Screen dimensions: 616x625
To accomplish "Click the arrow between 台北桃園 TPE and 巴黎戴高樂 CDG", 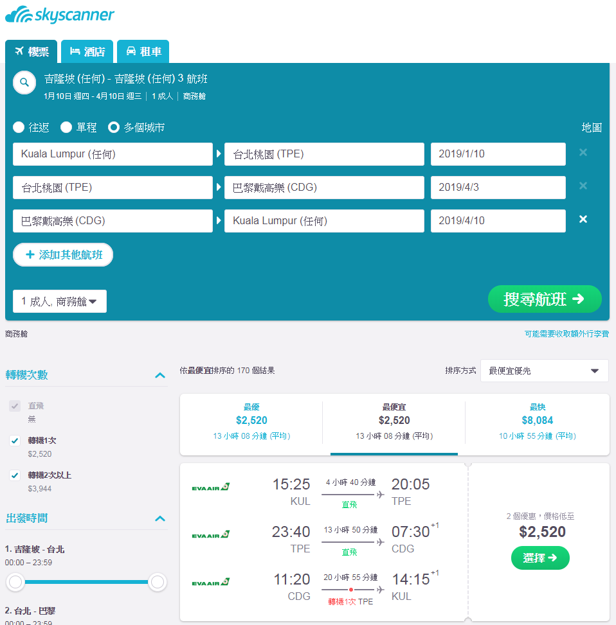I will click(x=218, y=187).
